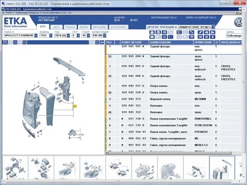Click the НОМЕР ДЕТАЛИ column header
The height and width of the screenshot is (185, 247).
click(134, 42)
